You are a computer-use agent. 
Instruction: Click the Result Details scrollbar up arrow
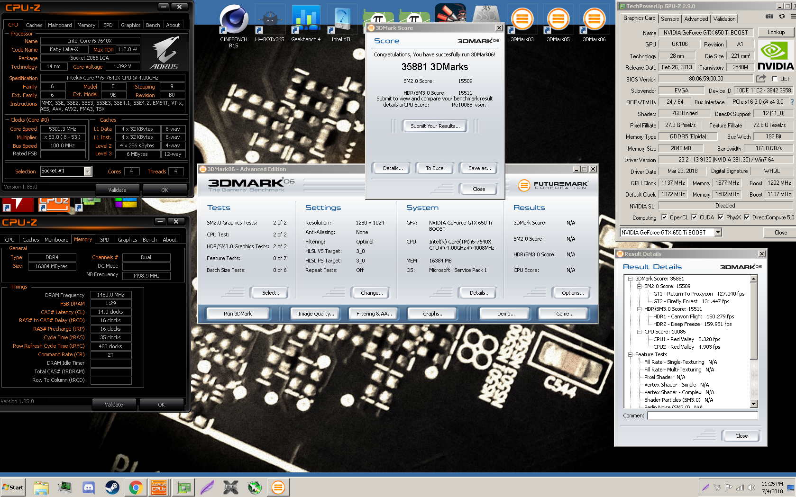click(x=754, y=279)
